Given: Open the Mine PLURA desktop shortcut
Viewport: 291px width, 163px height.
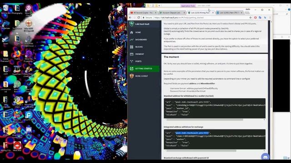Looking at the screenshot, I should 29,116.
